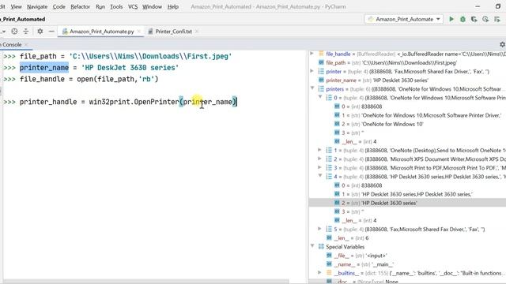Open console settings gear at right
Viewport: 506px width, 284px height.
click(502, 44)
